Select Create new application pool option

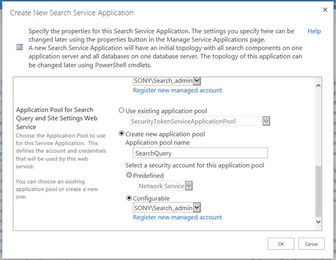pos(122,133)
